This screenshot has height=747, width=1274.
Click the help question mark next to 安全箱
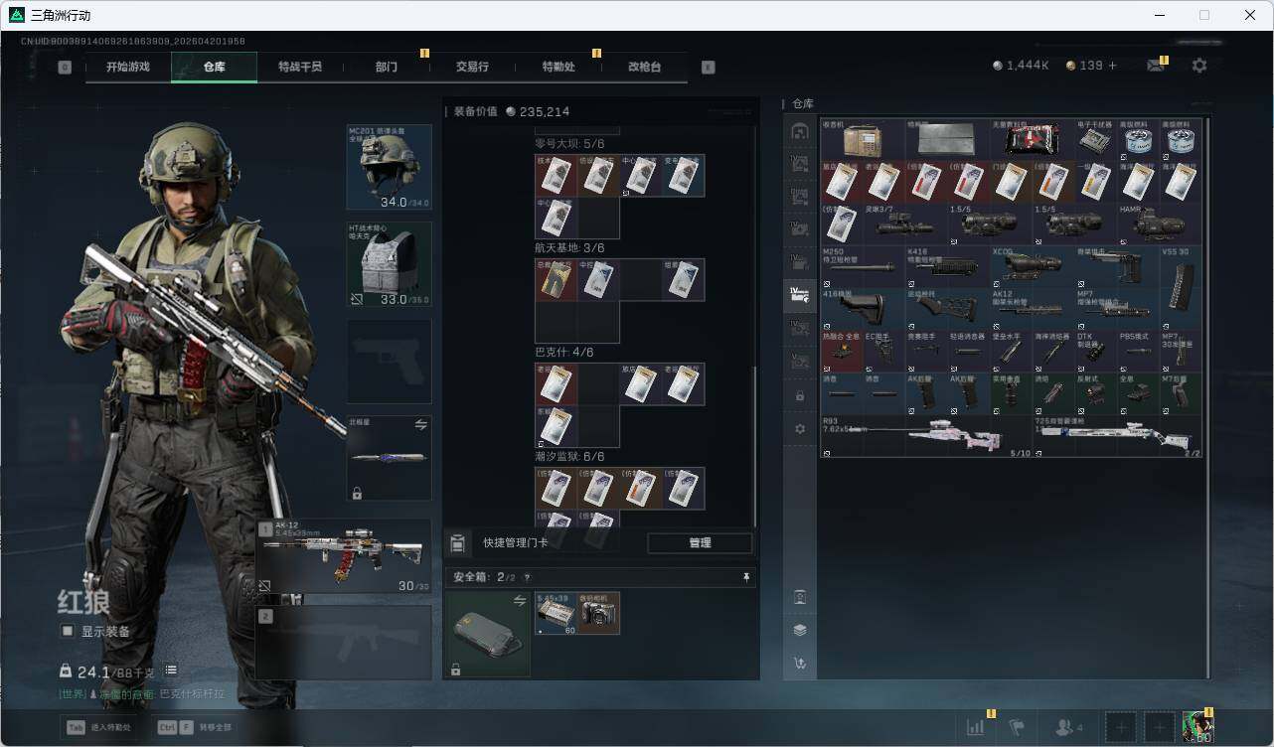point(527,577)
